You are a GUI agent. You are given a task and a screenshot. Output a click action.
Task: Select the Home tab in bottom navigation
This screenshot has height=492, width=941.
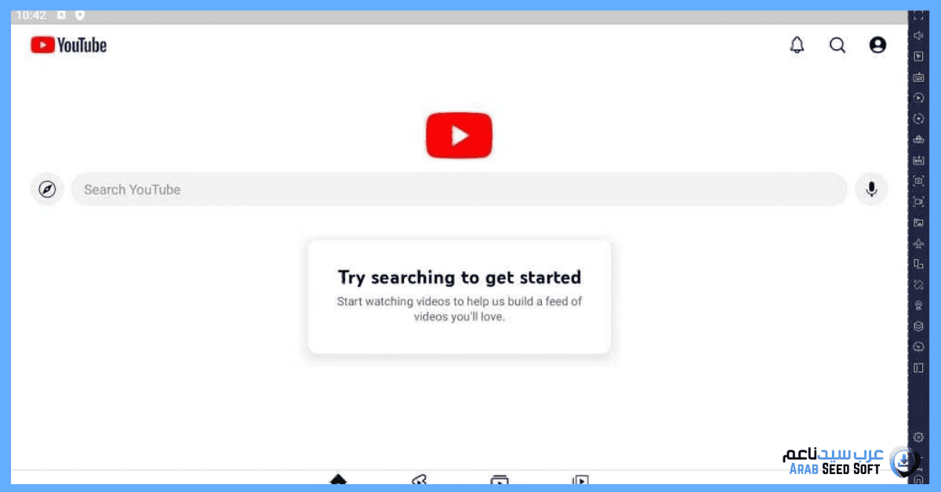pyautogui.click(x=338, y=479)
